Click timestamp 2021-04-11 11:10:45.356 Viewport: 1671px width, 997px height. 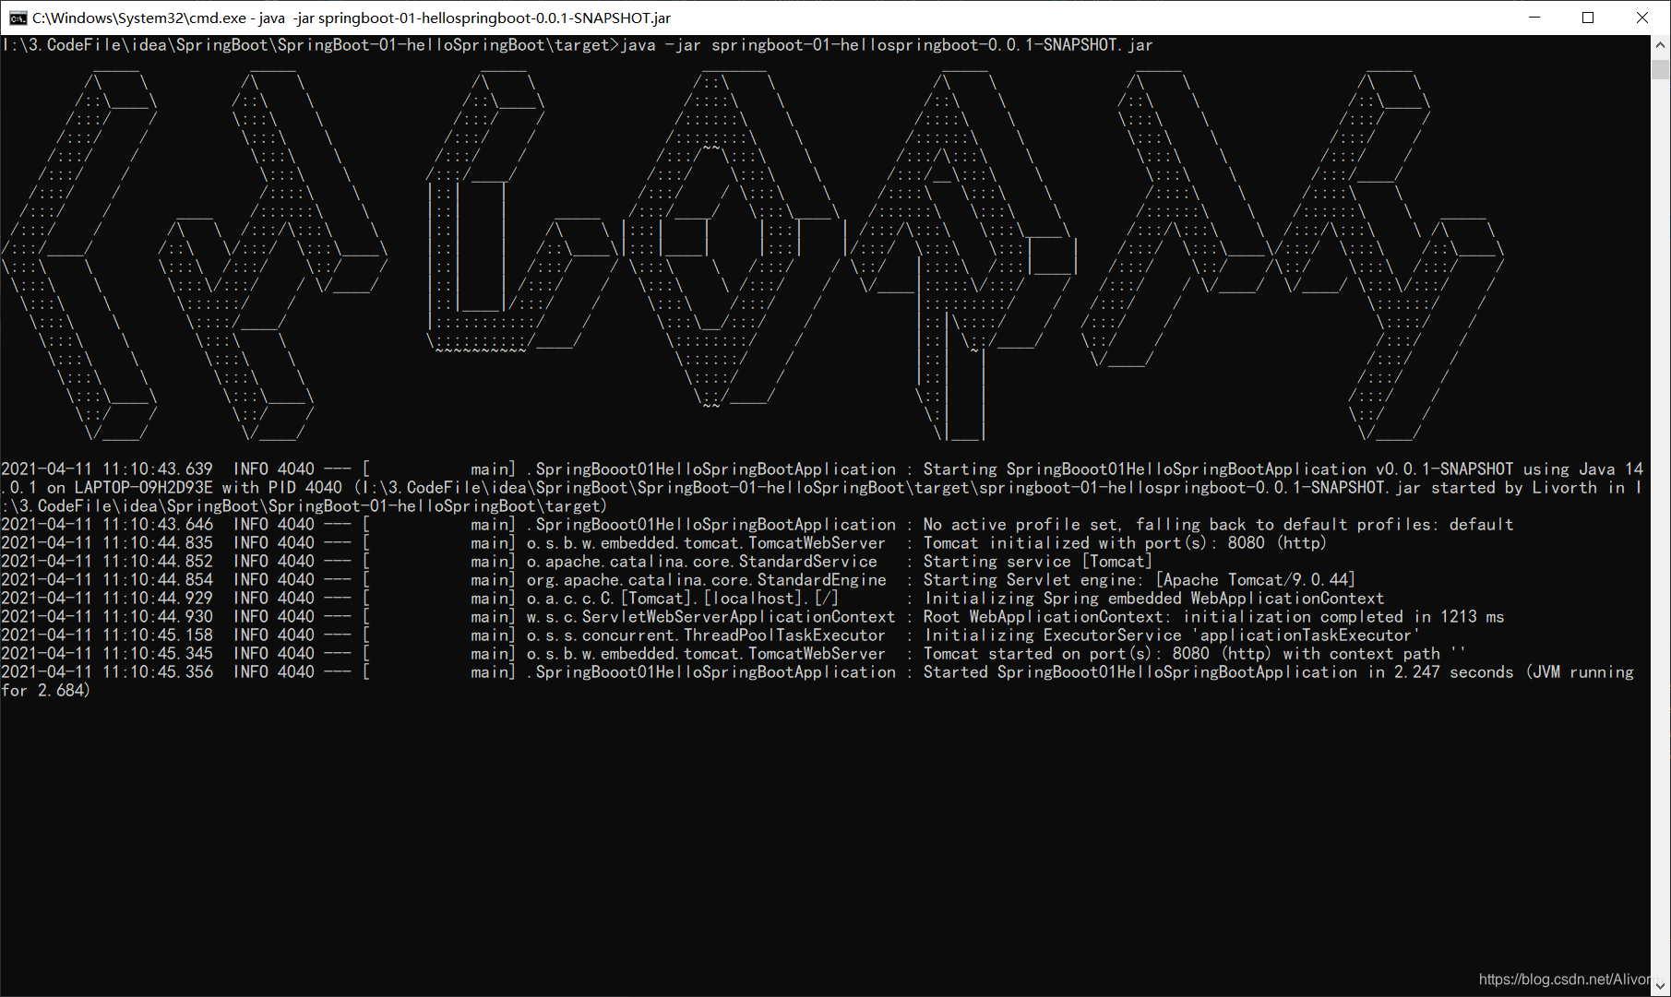pos(107,671)
